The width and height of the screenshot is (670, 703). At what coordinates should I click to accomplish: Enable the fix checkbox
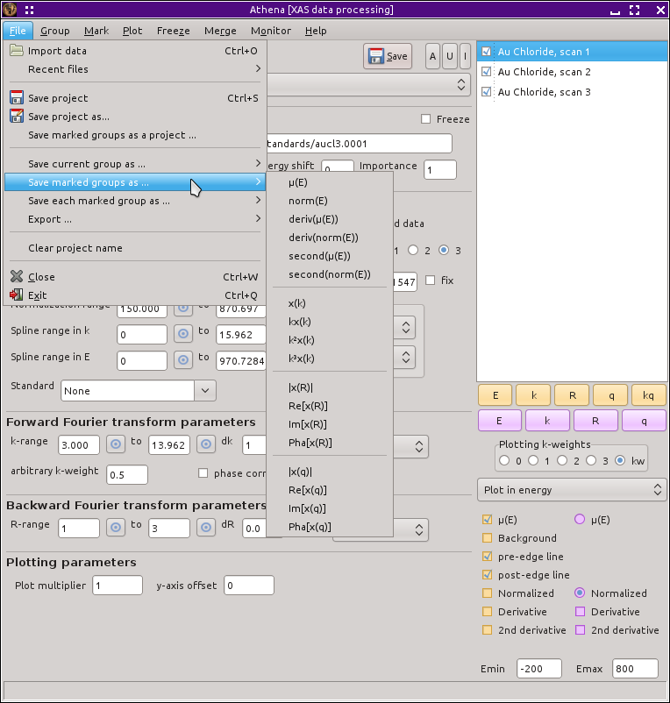(430, 280)
